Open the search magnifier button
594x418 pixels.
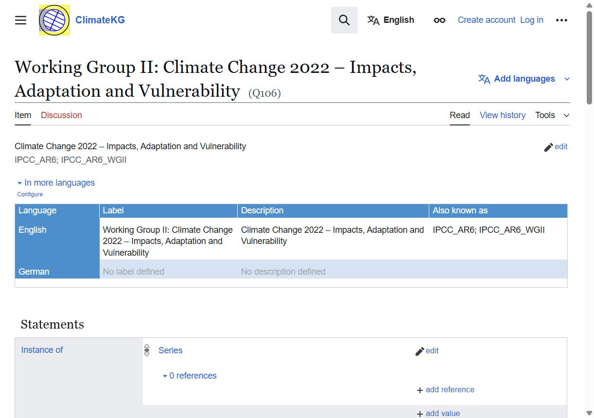point(344,20)
